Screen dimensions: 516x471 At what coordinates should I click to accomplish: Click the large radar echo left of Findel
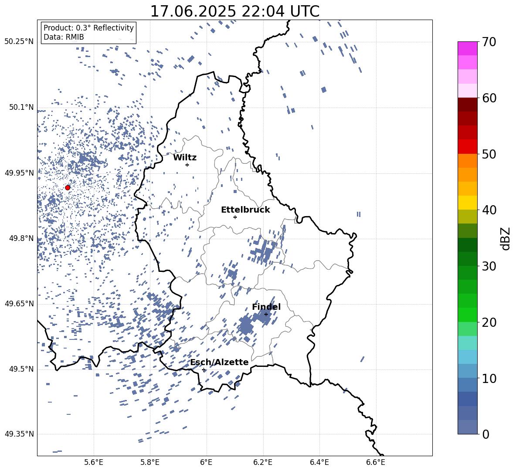pyautogui.click(x=246, y=325)
